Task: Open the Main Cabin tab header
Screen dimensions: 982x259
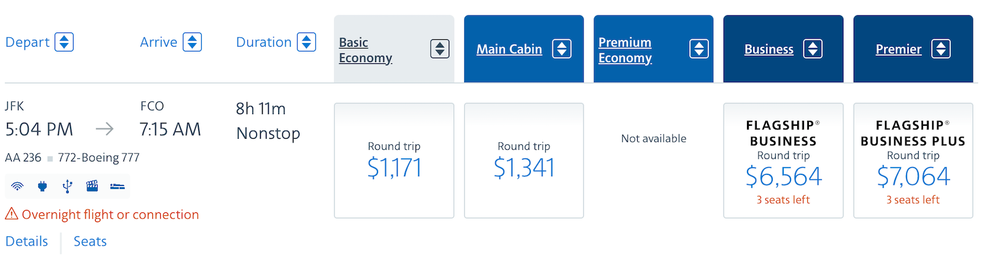Action: pyautogui.click(x=509, y=49)
